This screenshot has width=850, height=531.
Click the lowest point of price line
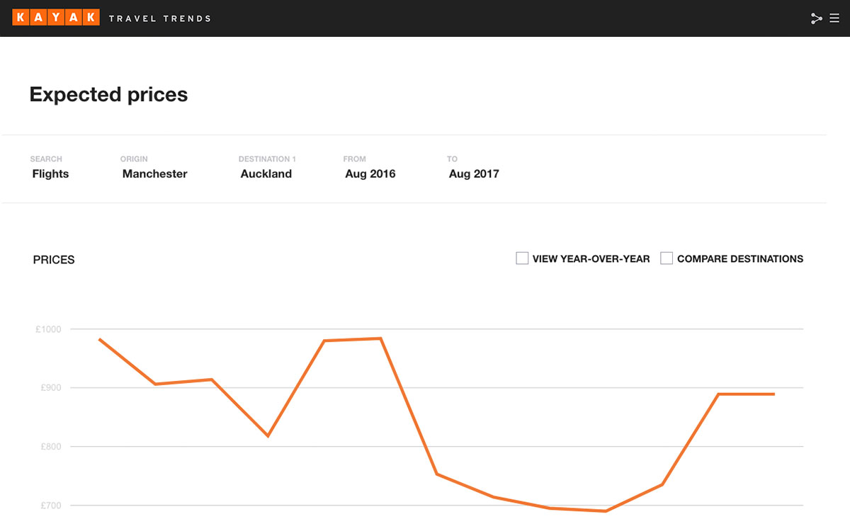pos(606,510)
